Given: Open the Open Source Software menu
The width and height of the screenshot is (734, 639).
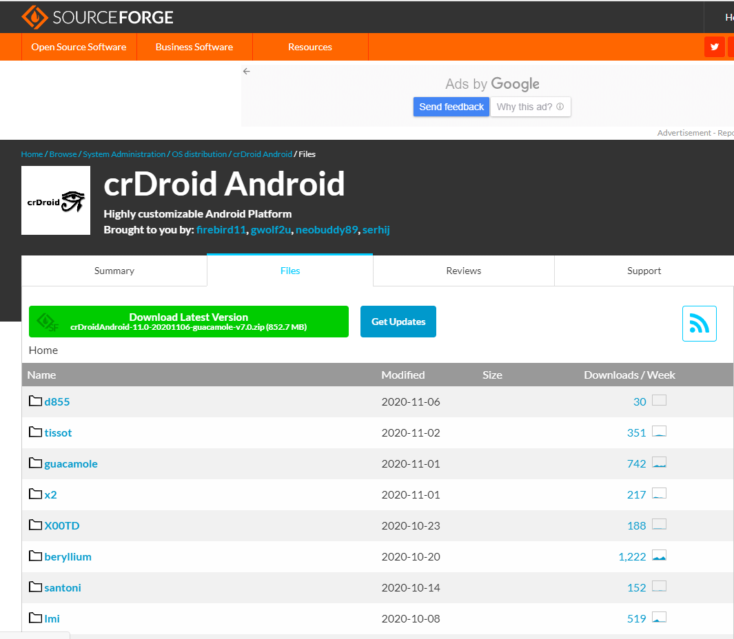Looking at the screenshot, I should coord(79,47).
